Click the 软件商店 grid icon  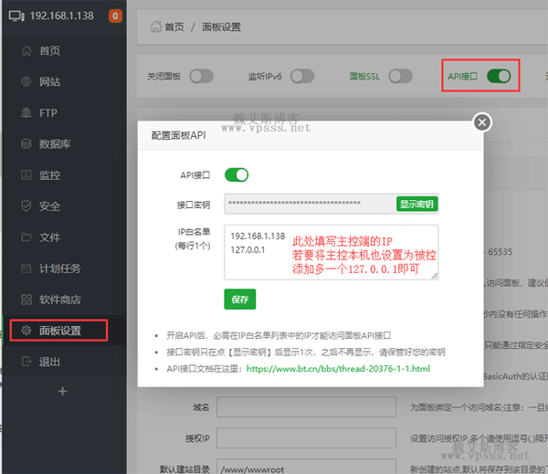pos(25,300)
